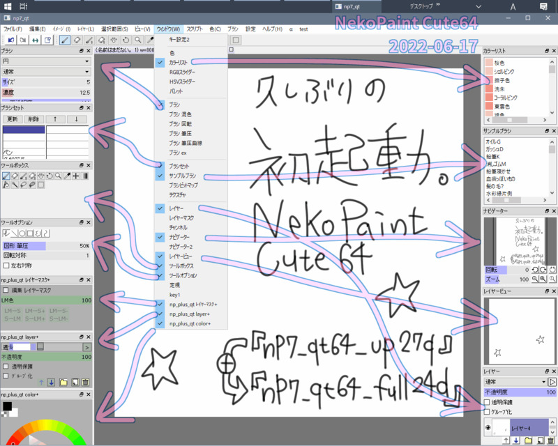Click the triangle button beside レイヤー blend mode
The width and height of the screenshot is (558, 446).
(552, 382)
